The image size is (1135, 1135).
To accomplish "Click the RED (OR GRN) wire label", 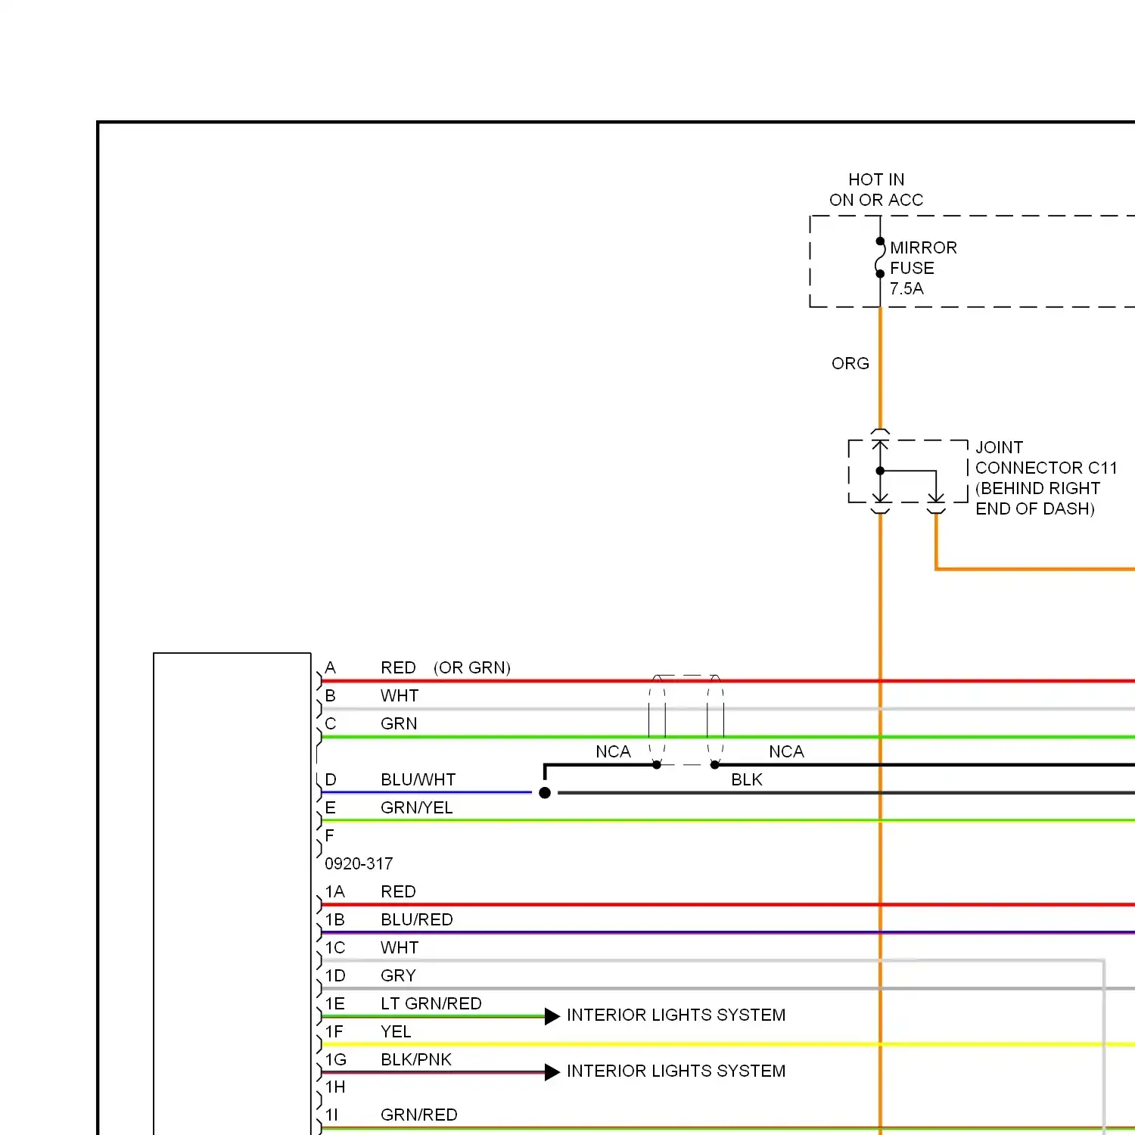I will [x=446, y=668].
